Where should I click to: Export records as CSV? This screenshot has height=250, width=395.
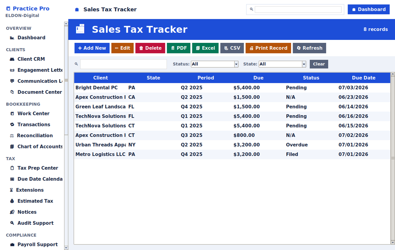coord(232,48)
